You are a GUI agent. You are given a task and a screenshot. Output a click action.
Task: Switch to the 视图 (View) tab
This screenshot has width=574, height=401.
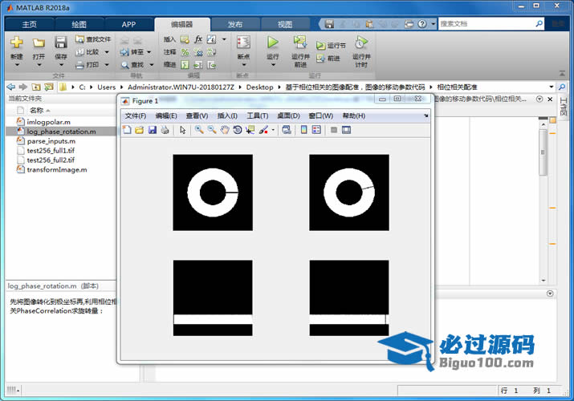click(x=285, y=25)
